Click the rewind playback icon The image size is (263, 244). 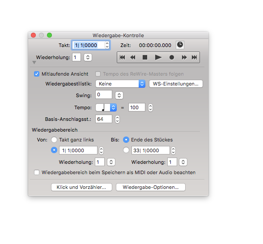point(133,57)
